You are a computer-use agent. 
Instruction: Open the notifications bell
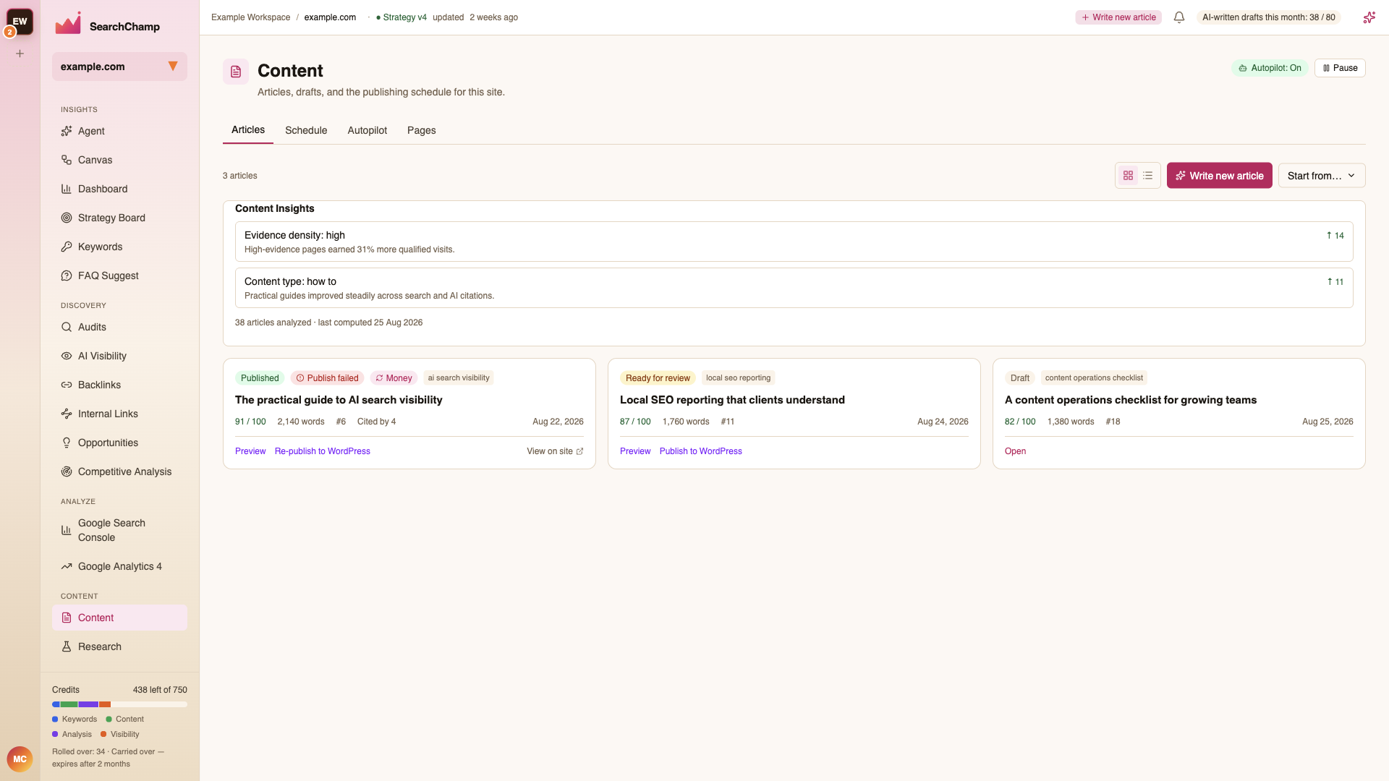tap(1179, 17)
